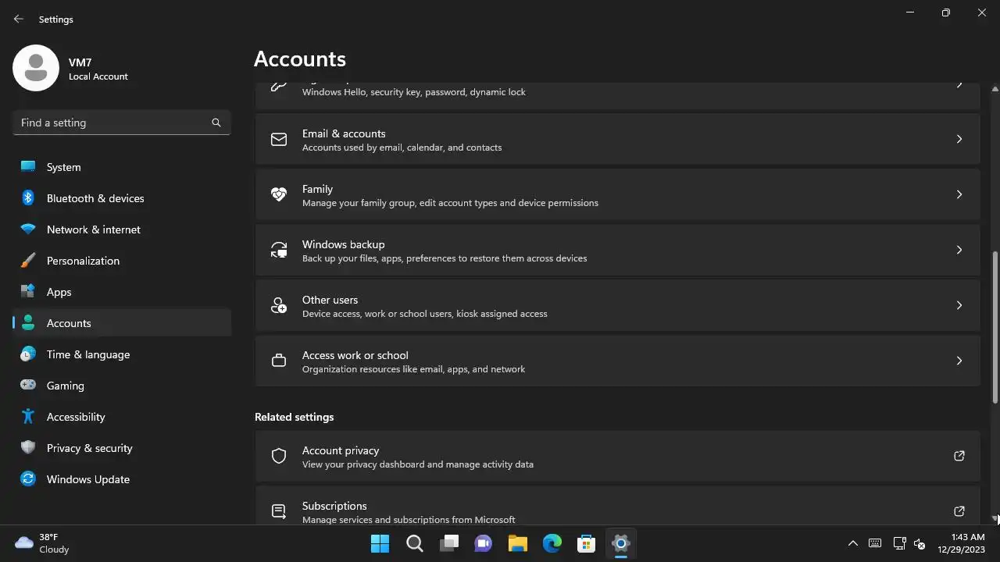The width and height of the screenshot is (1000, 562).
Task: Open Microsoft Store from taskbar
Action: point(587,543)
